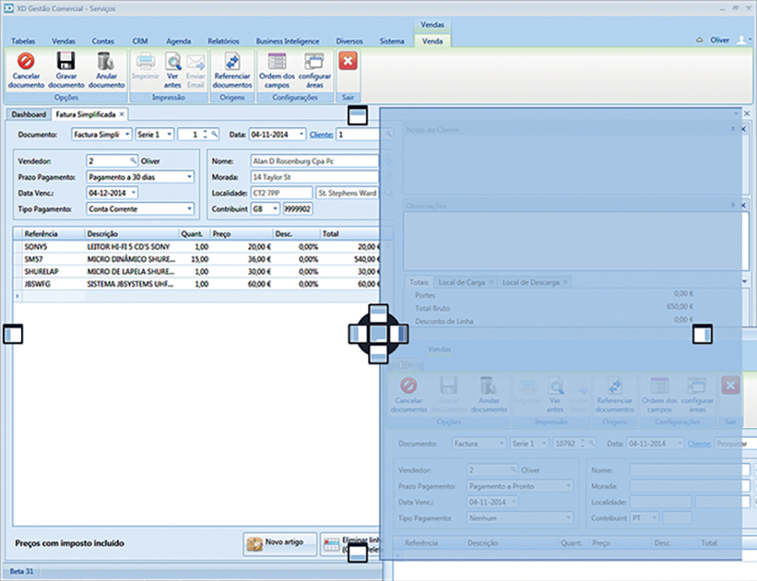Open the Relatórios ribbon tab
The image size is (757, 581).
(x=223, y=41)
